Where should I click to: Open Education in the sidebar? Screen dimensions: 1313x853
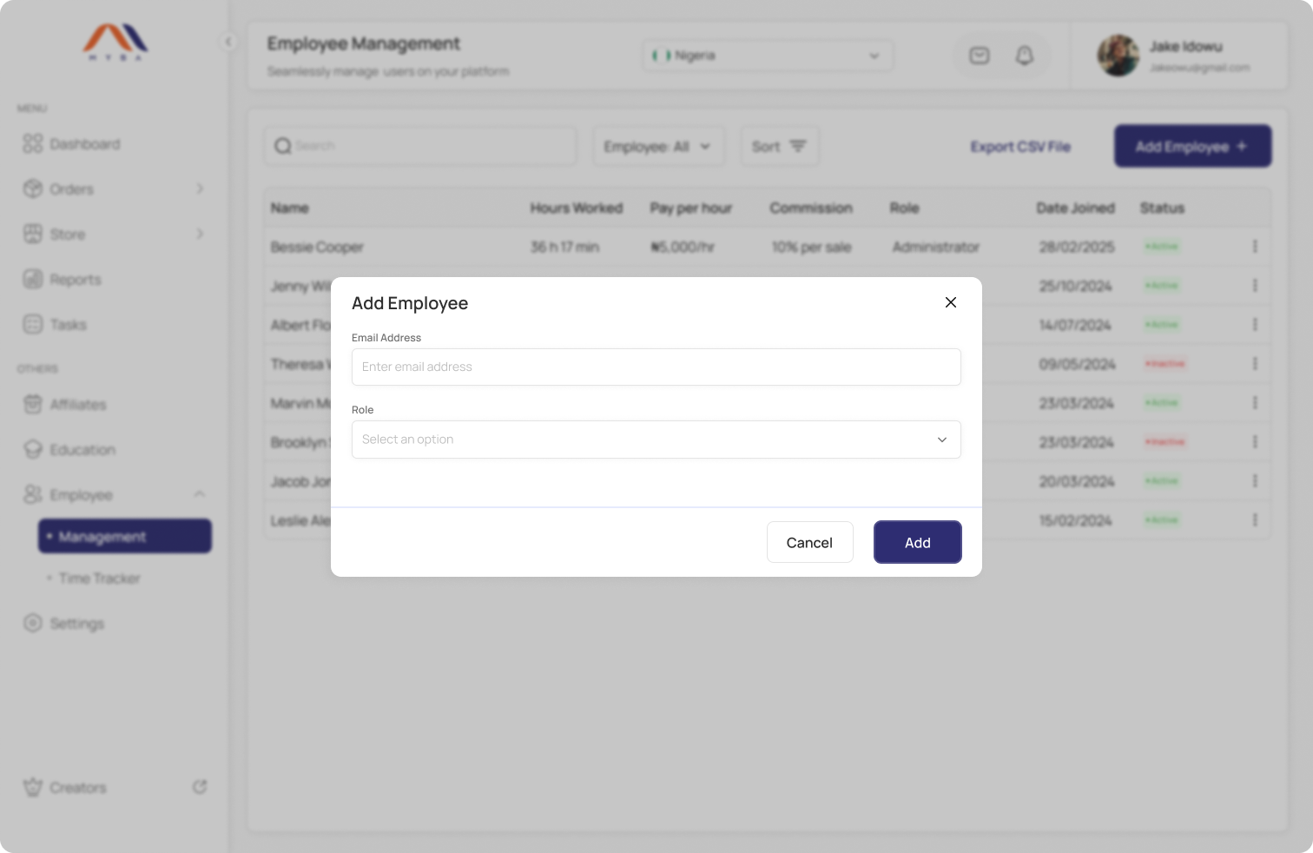[x=82, y=449]
